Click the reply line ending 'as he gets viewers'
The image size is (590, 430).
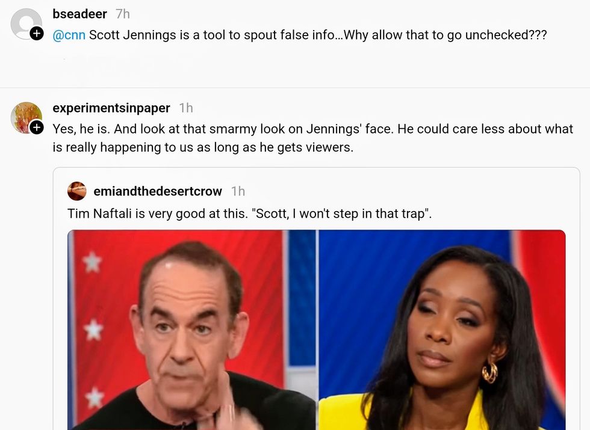pos(203,147)
